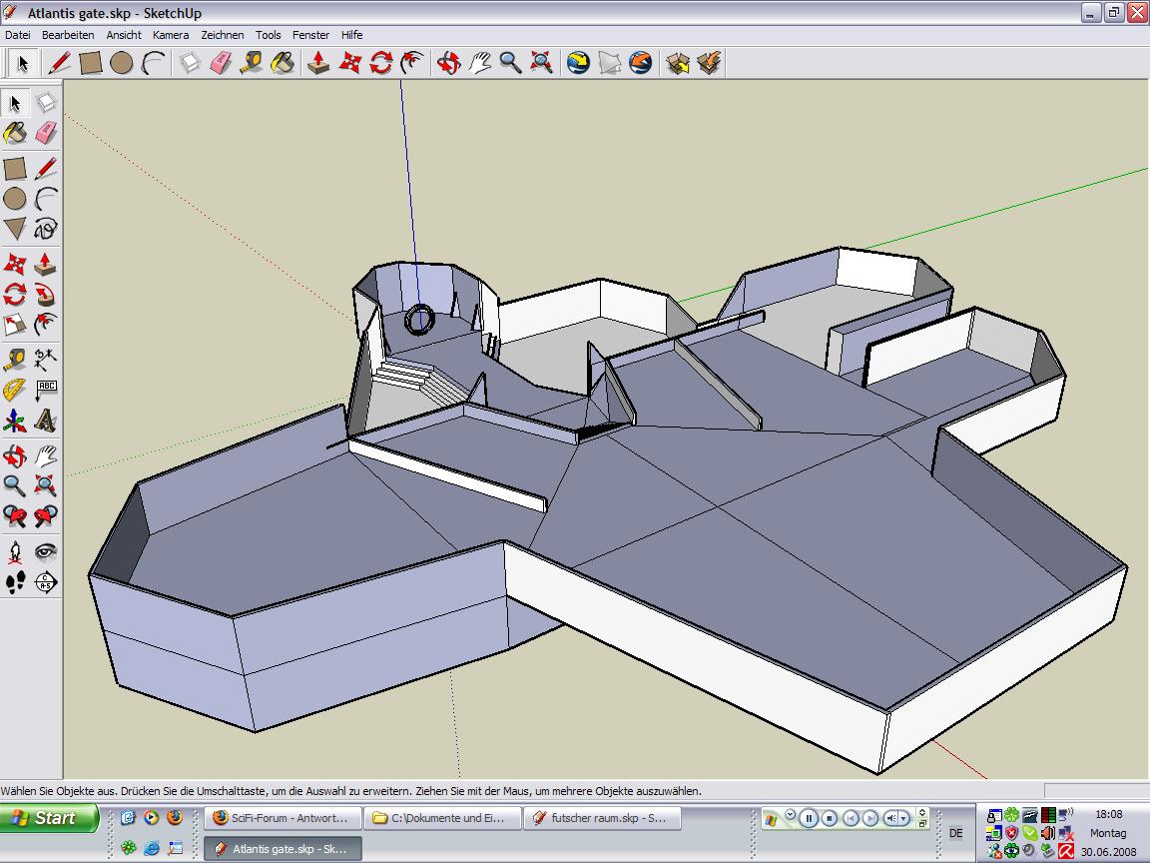Image resolution: width=1150 pixels, height=863 pixels.
Task: Toggle mute on the taskbar media player
Action: [x=891, y=818]
